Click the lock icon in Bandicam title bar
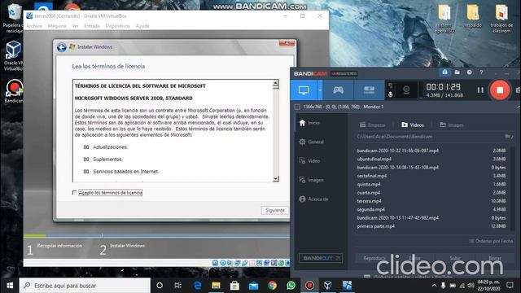This screenshot has width=521, height=293. coord(444,72)
